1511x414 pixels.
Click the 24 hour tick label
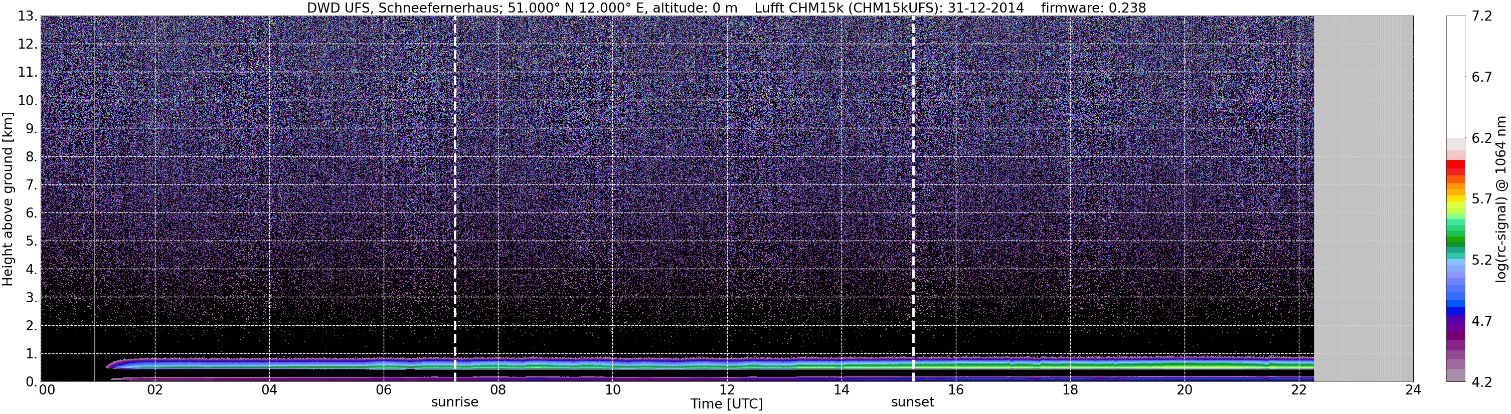click(1413, 390)
